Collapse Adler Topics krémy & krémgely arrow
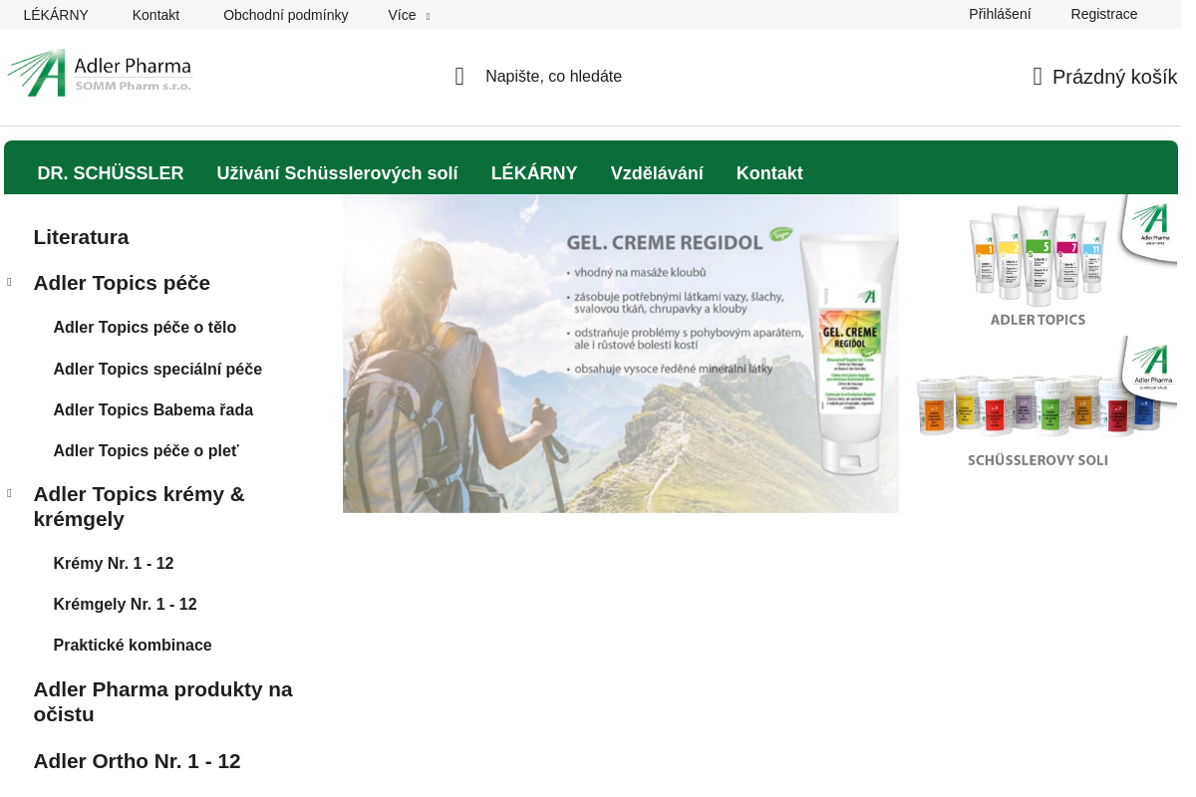This screenshot has height=797, width=1196. [x=10, y=493]
